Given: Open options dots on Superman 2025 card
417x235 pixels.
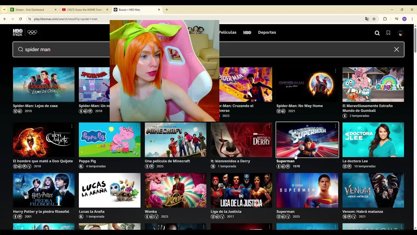Looking at the screenshot, I should point(336,177).
